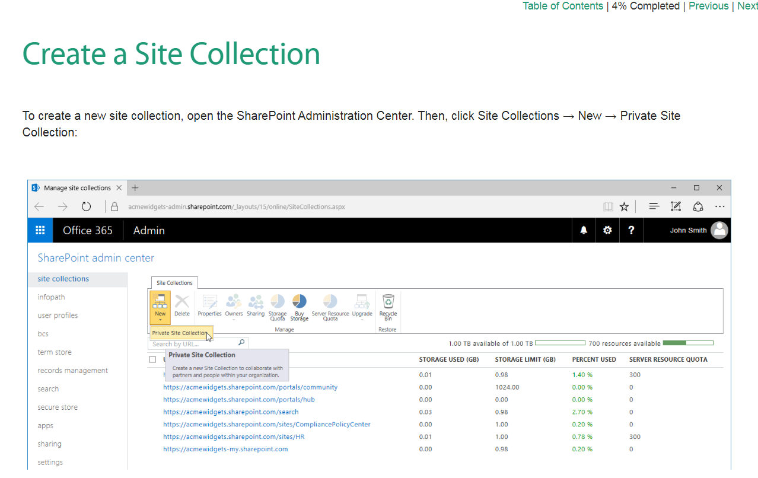This screenshot has height=478, width=758.
Task: Open notifications bell in Office 365 bar
Action: 584,230
